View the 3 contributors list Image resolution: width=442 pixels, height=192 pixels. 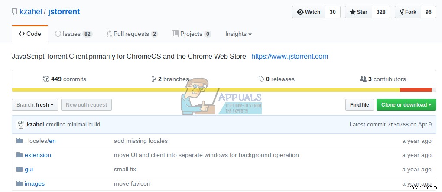pyautogui.click(x=383, y=79)
